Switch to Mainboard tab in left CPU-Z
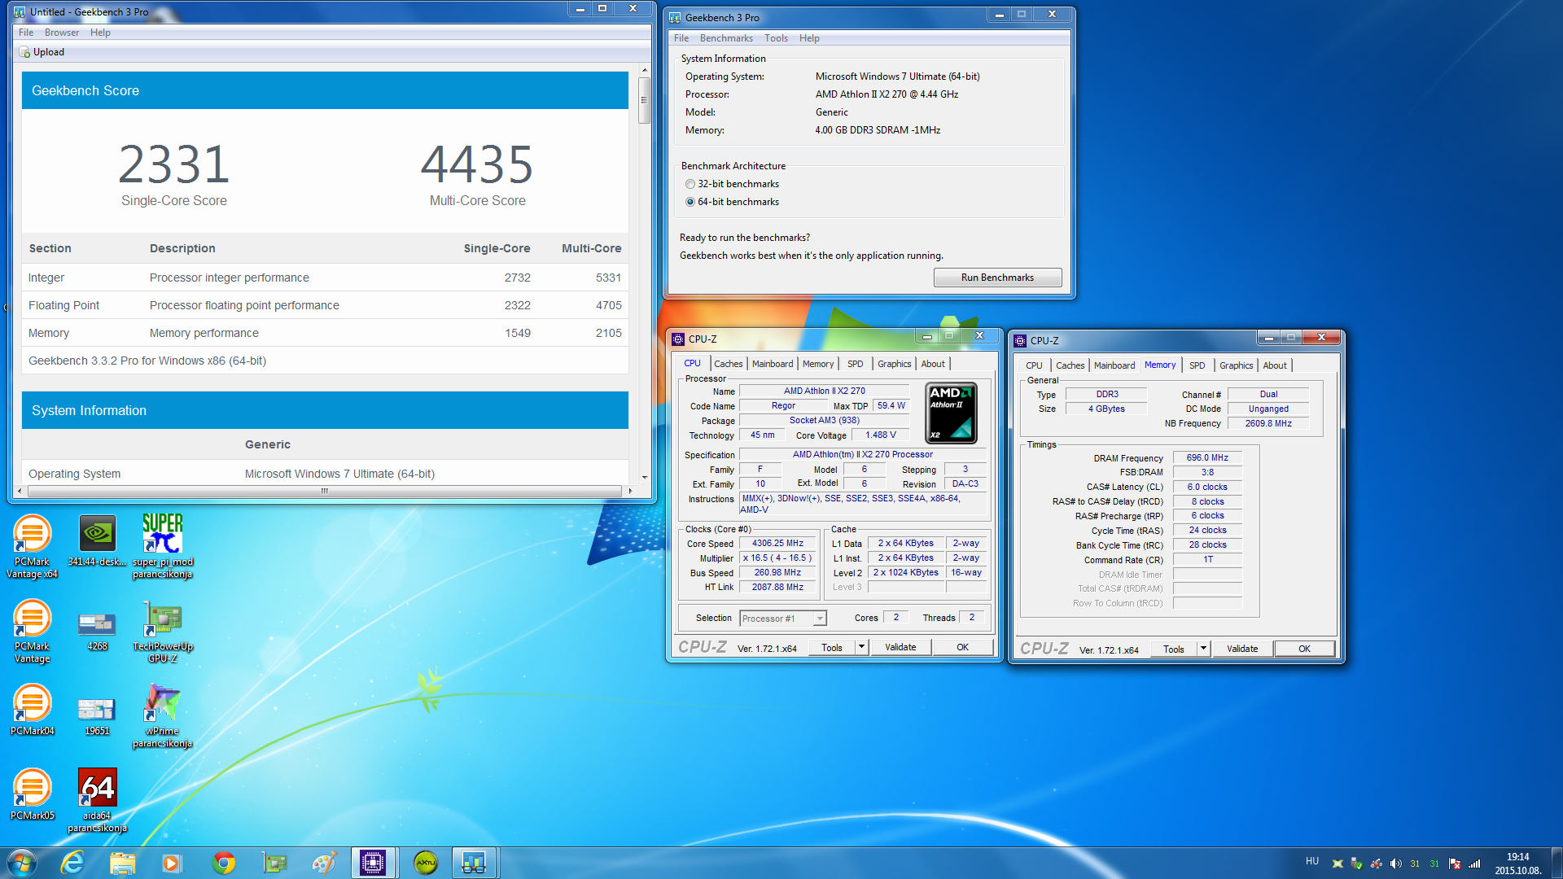The image size is (1563, 879). [773, 364]
